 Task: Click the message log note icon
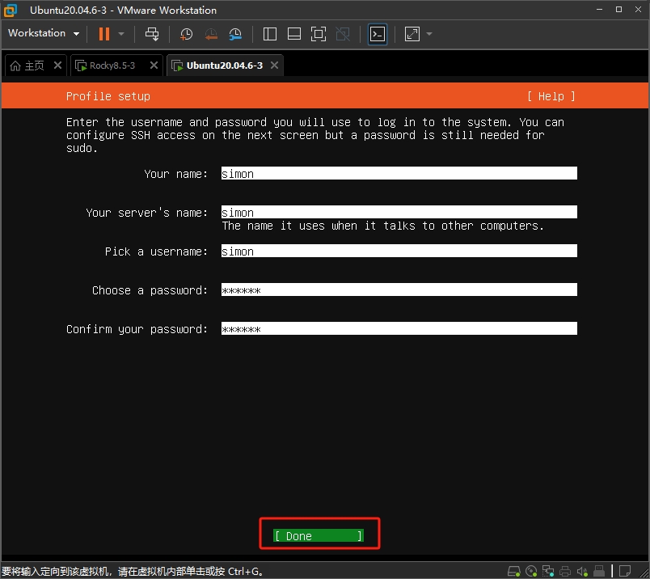tap(625, 572)
